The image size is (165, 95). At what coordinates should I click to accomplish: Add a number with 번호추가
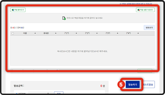click(149, 28)
